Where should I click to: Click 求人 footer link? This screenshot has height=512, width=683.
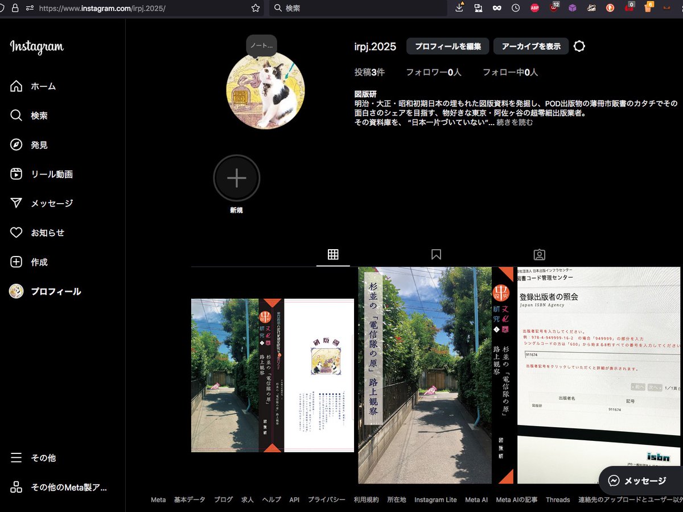point(248,500)
